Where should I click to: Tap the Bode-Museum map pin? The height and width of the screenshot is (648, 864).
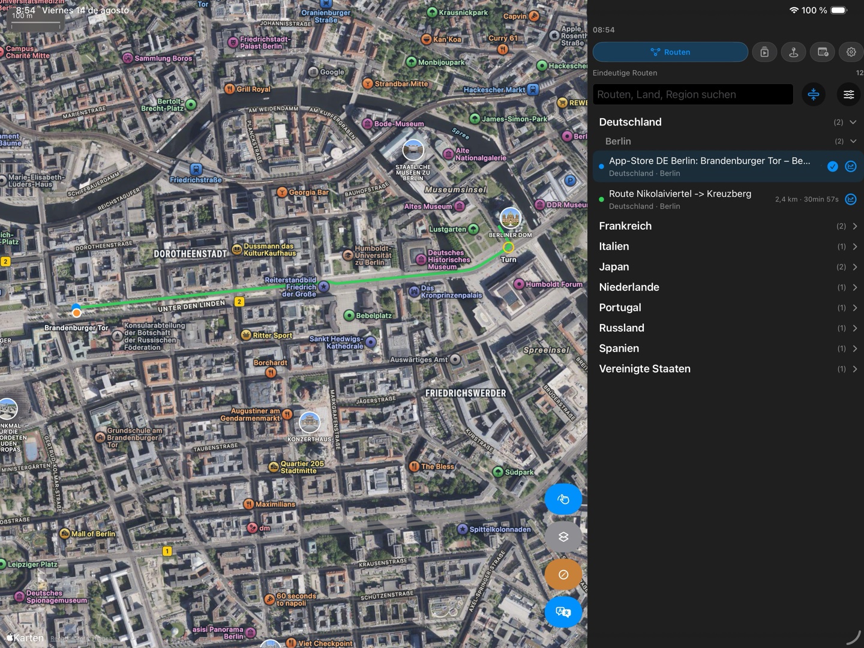368,124
